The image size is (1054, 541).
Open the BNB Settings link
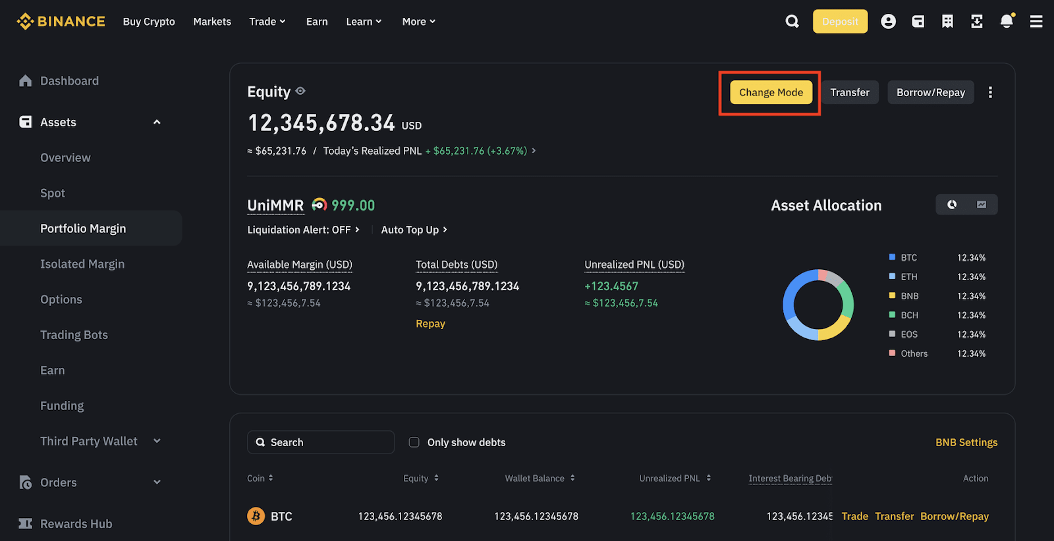pyautogui.click(x=966, y=442)
